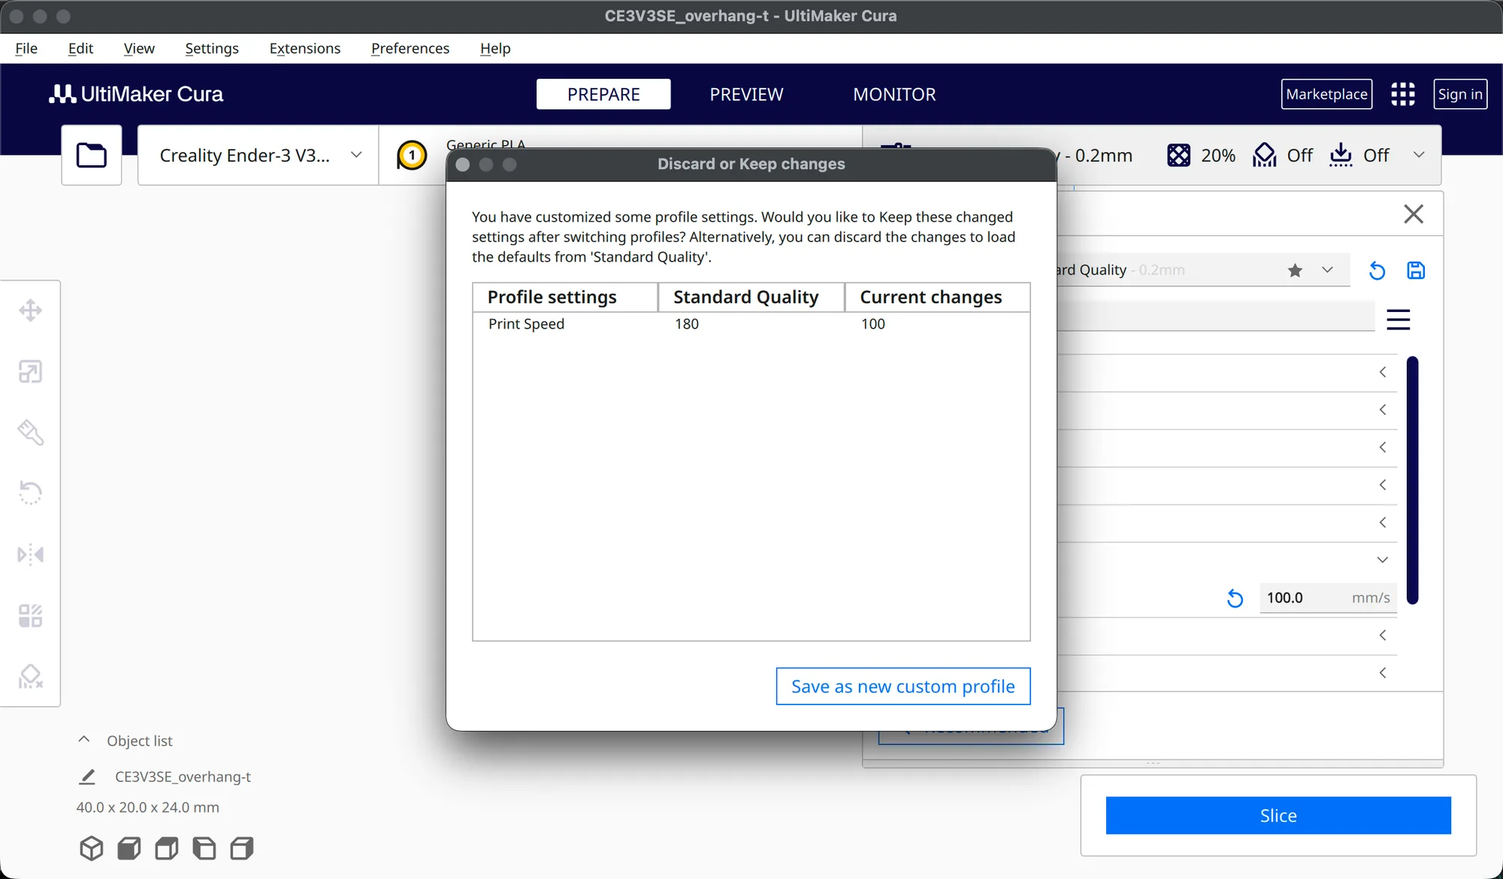Click the blue Slice button

(x=1278, y=815)
